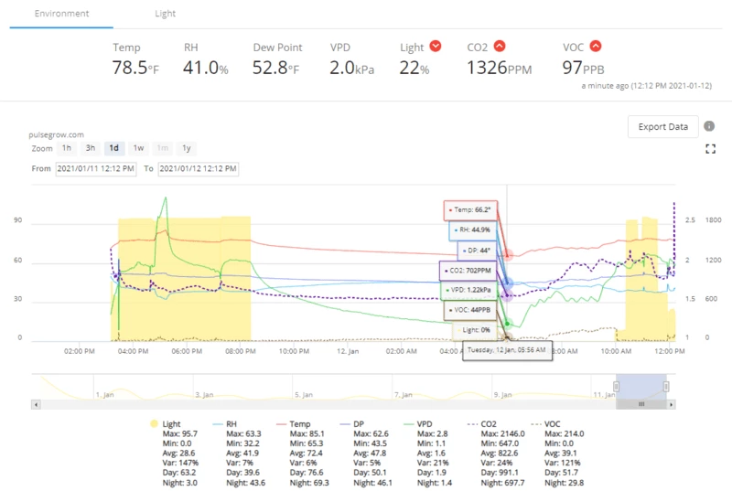
Task: Hide the Temp series in legend
Action: click(298, 424)
